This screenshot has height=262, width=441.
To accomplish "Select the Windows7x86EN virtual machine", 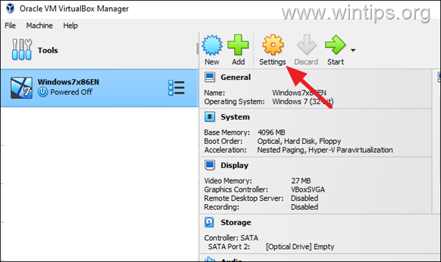I will [x=100, y=88].
